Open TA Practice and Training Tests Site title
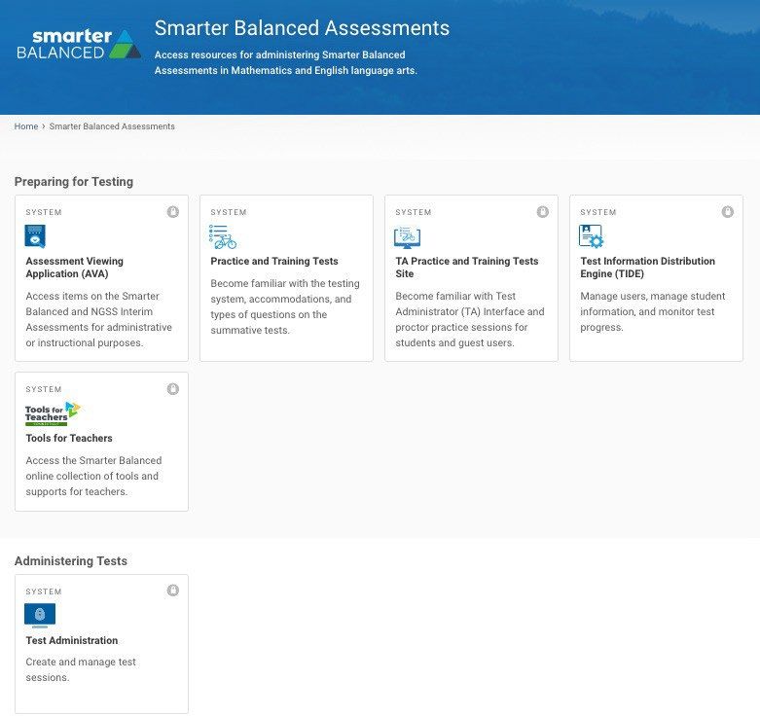Image resolution: width=760 pixels, height=716 pixels. 467,268
